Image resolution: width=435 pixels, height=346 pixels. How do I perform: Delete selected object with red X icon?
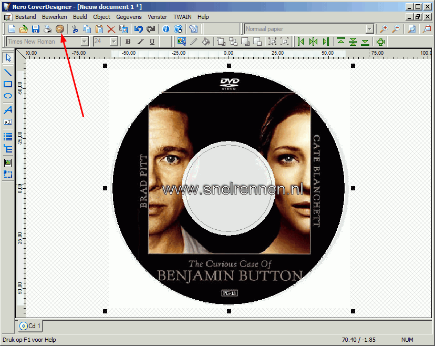pyautogui.click(x=111, y=29)
